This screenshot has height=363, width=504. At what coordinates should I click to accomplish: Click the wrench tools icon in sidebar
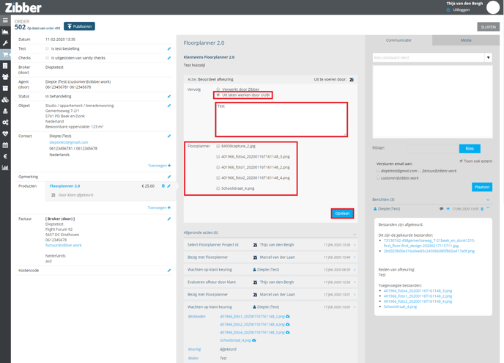[x=5, y=43]
